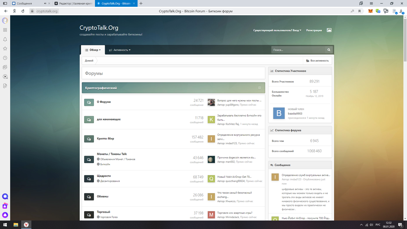Open the Yandex Browser hamburger menu

point(372,3)
